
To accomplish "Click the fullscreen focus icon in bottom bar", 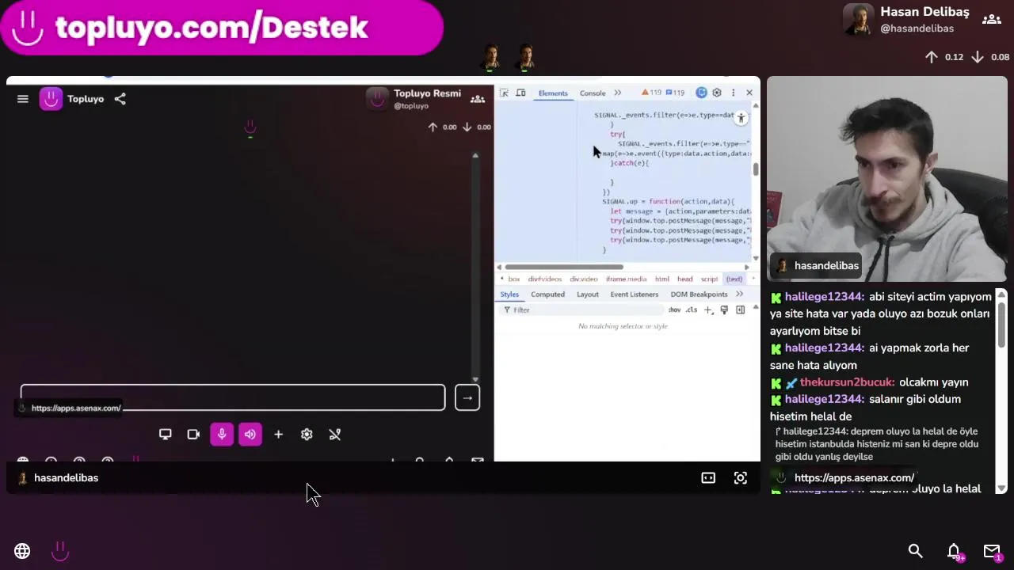I will tap(740, 477).
